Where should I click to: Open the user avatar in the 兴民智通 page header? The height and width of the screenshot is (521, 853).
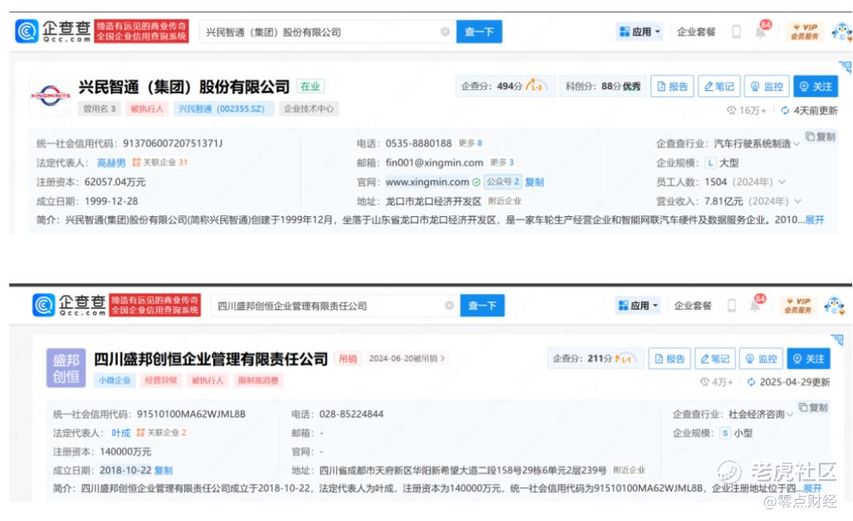pyautogui.click(x=841, y=32)
